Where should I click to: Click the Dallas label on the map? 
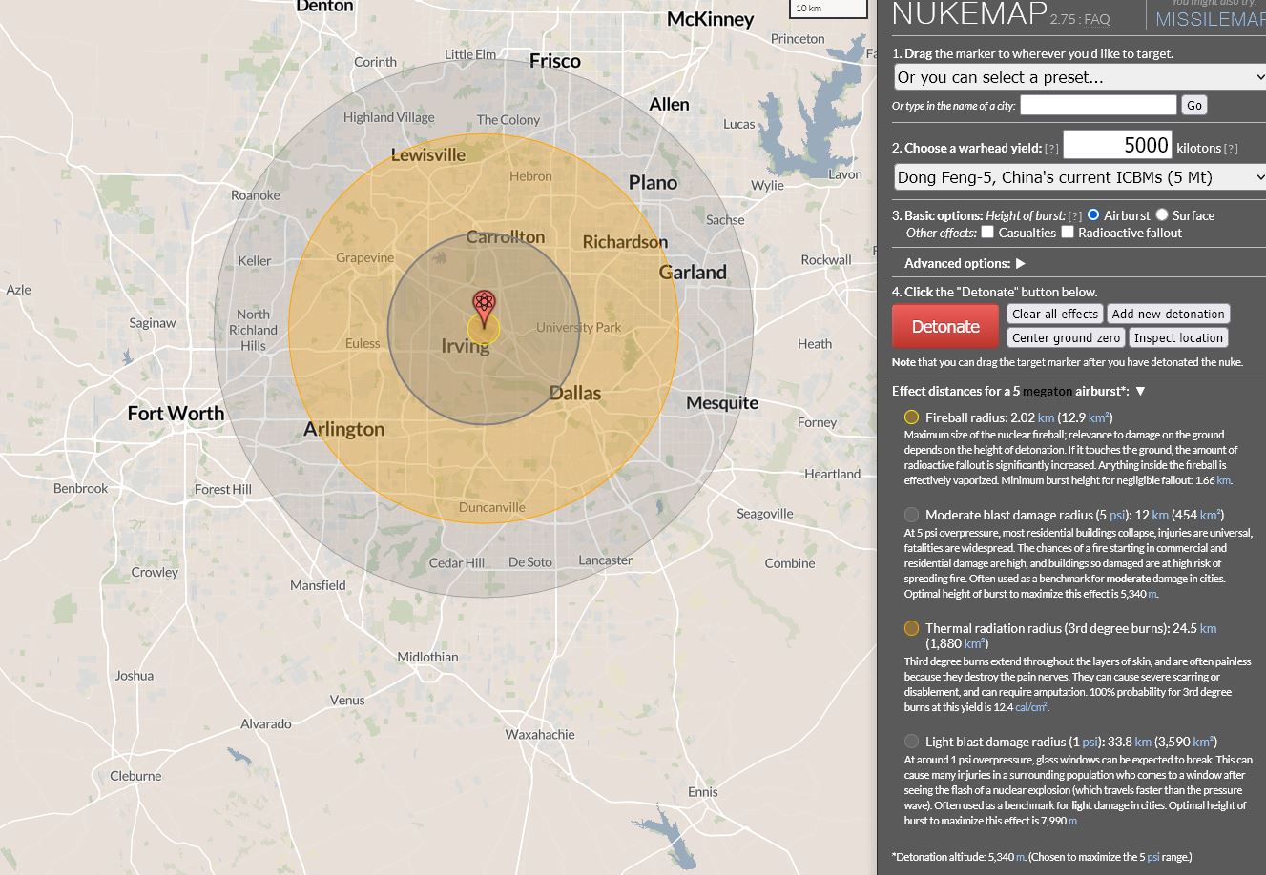[x=575, y=393]
